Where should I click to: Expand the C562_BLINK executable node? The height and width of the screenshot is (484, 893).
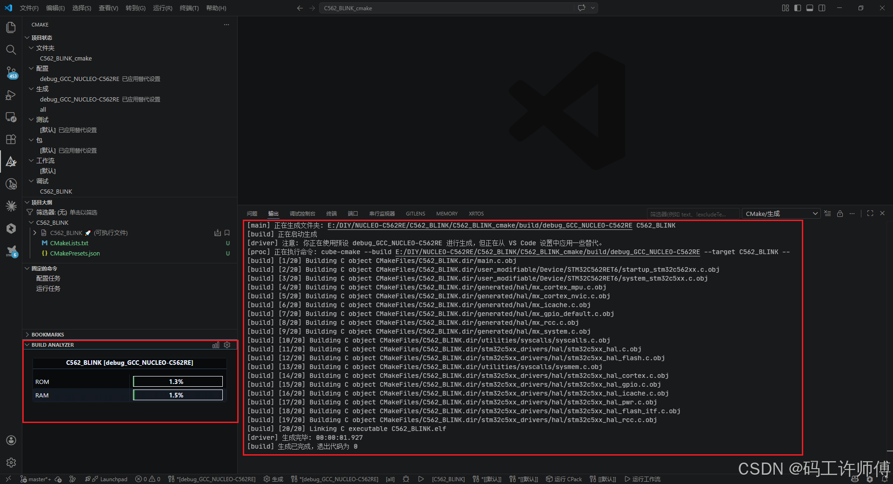coord(35,233)
